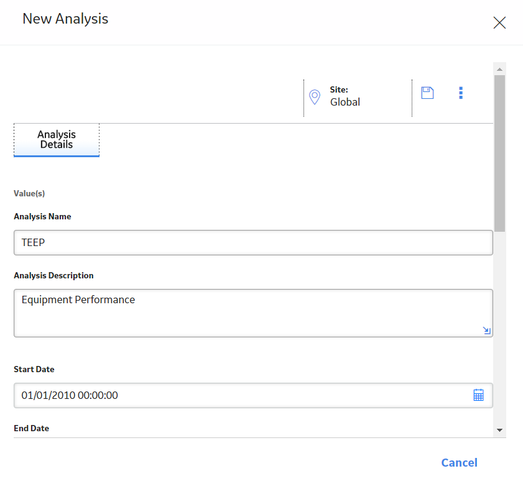The image size is (523, 489).
Task: Click the scrollbar up arrow
Action: coord(499,69)
